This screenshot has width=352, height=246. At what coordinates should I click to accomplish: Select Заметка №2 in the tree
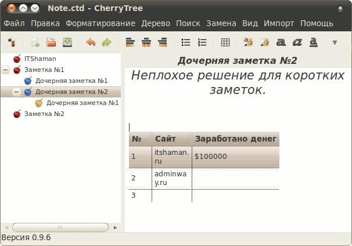[x=44, y=114]
